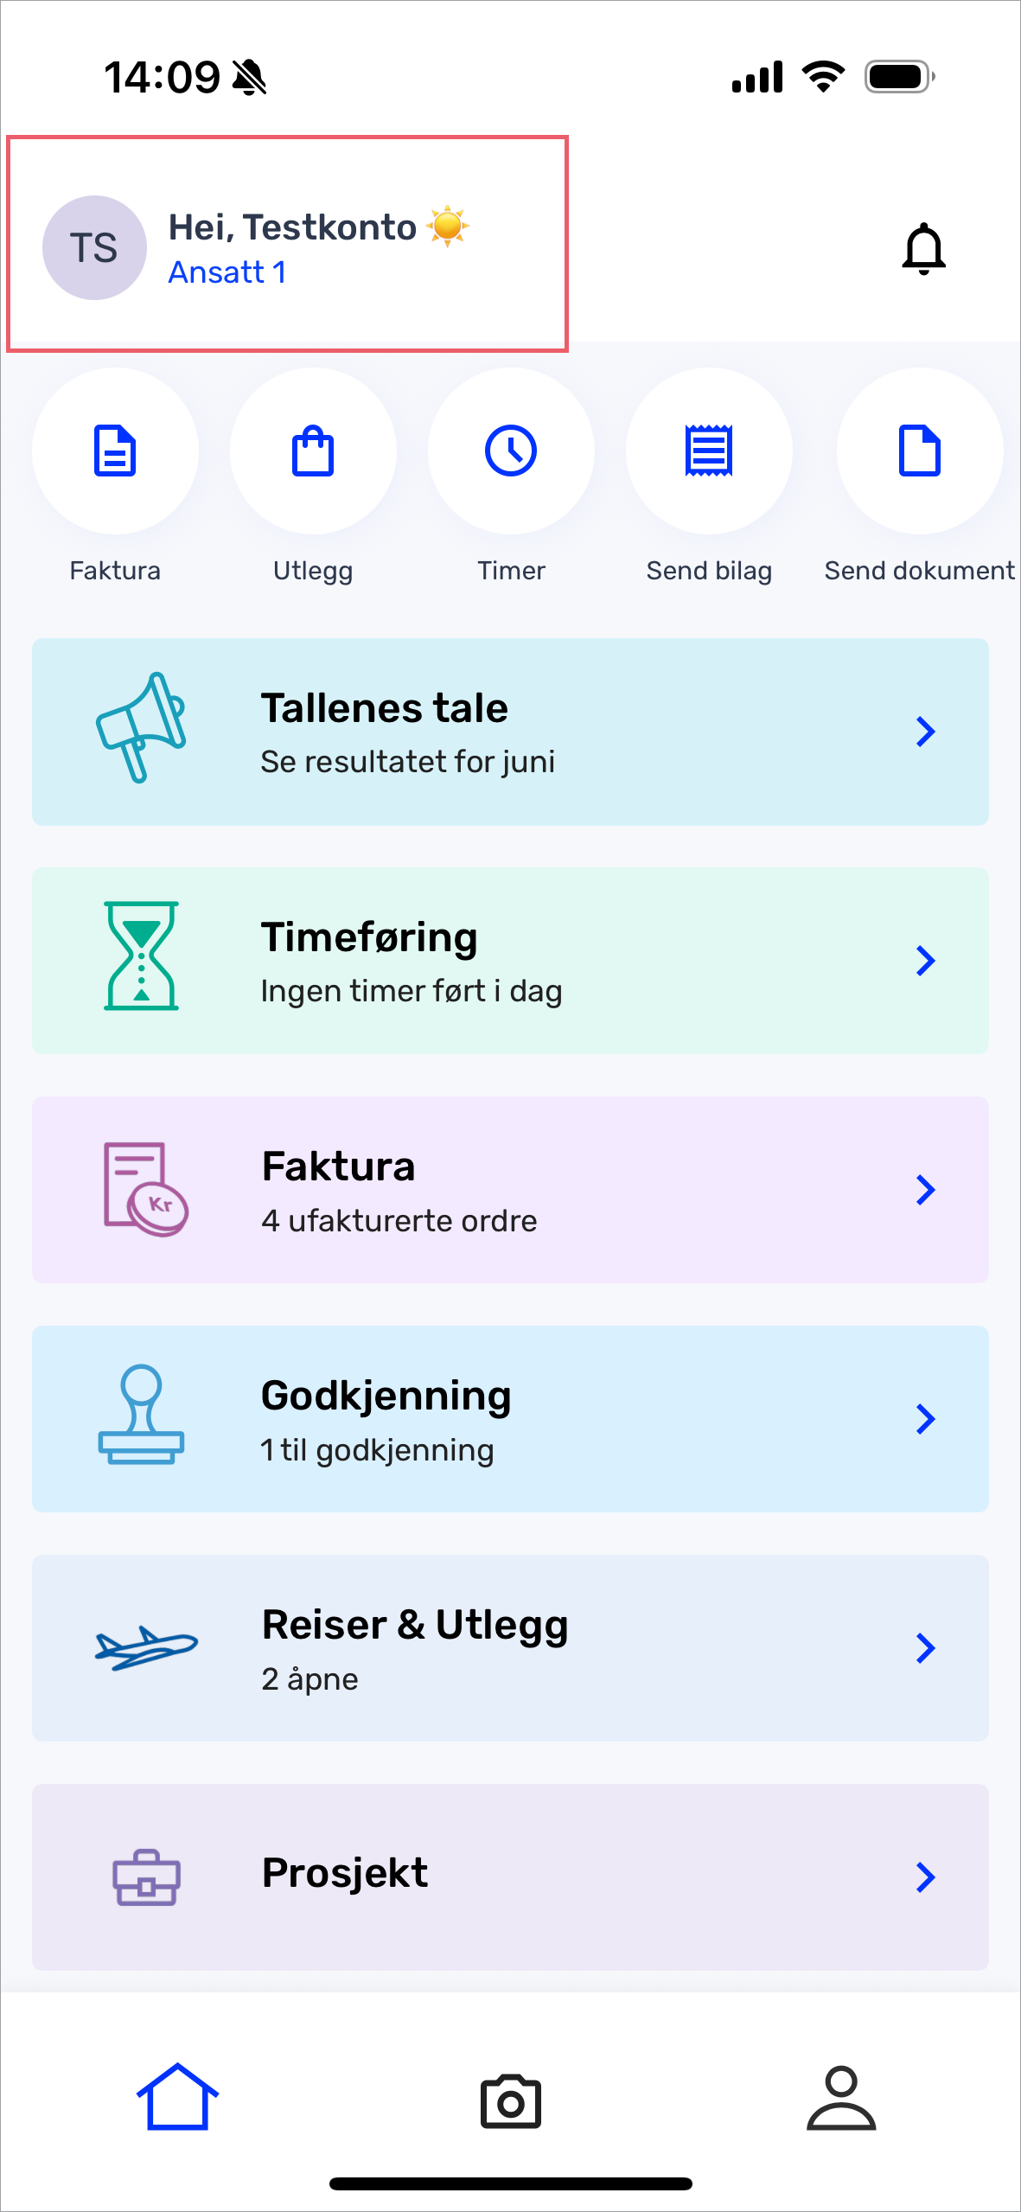Tap the TS avatar circle
Screen dimensions: 1021x2212
click(x=94, y=248)
